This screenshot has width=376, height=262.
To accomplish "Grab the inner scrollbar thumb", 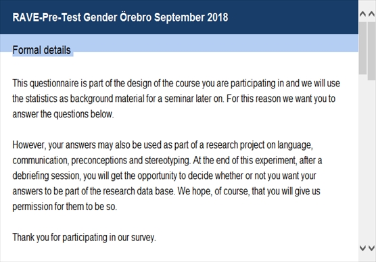I will pos(362,48).
